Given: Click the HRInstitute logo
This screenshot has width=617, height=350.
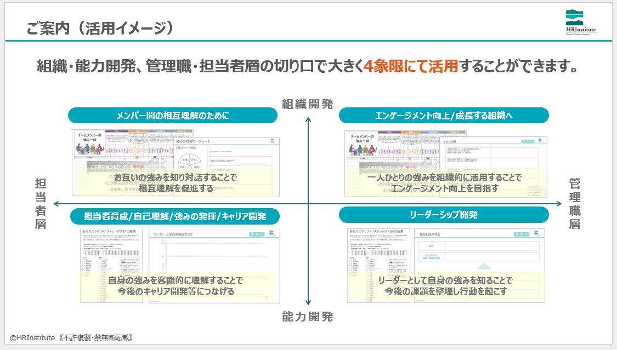Looking at the screenshot, I should tap(581, 22).
